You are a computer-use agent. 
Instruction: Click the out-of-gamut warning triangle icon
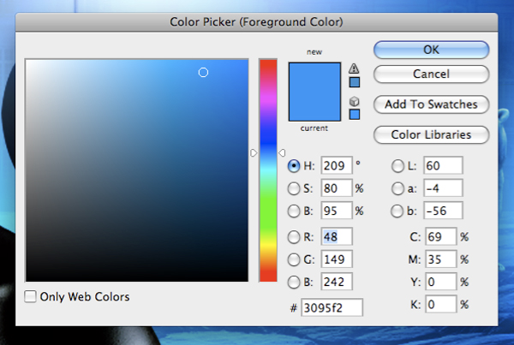(354, 68)
